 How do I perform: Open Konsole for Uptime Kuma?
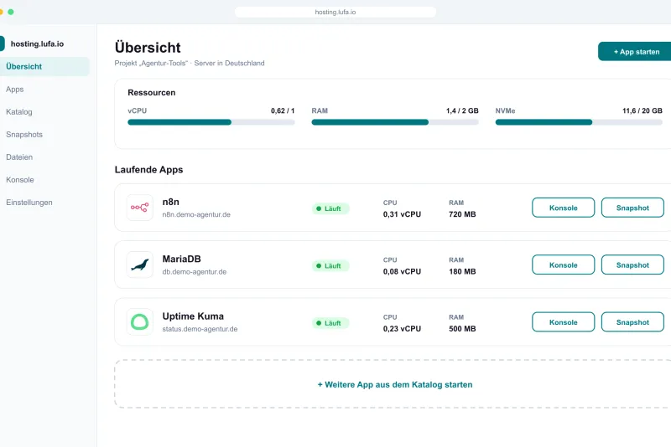coord(563,322)
